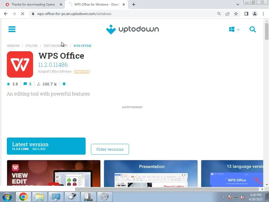Image resolution: width=269 pixels, height=202 pixels.
Task: Open the 13 language versions screenshot
Action: point(232,174)
